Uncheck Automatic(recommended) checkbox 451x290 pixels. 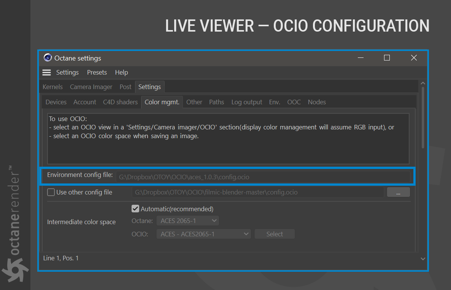click(135, 209)
